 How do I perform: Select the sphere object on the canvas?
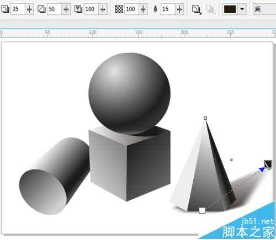[x=129, y=93]
